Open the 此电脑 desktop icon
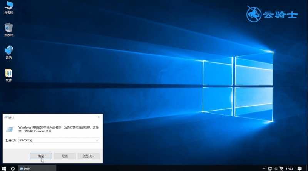The width and height of the screenshot is (308, 171). (8, 7)
